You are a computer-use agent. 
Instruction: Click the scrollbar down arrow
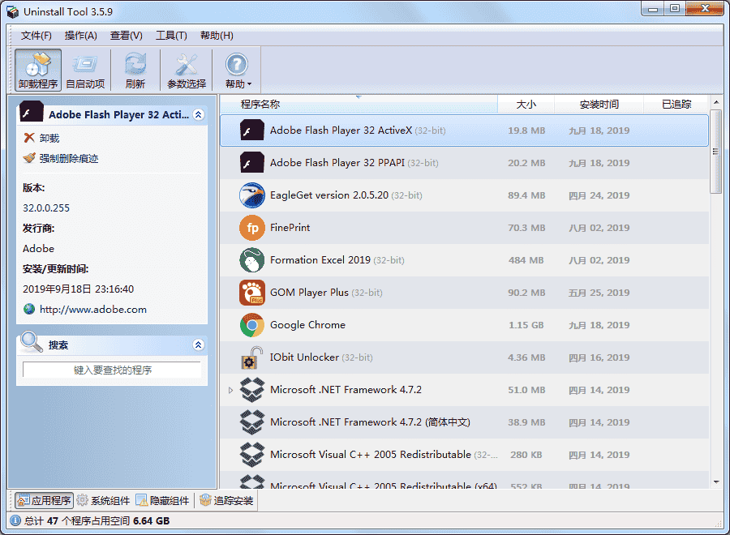coord(716,482)
